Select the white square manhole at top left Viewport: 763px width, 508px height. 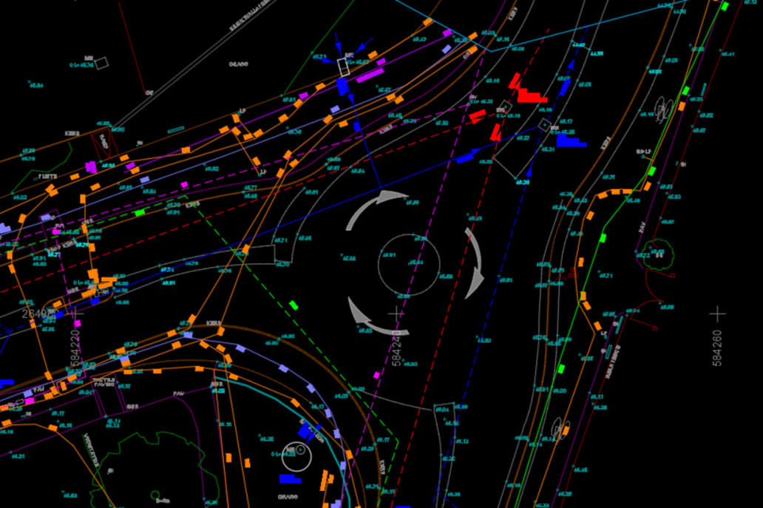[x=101, y=63]
